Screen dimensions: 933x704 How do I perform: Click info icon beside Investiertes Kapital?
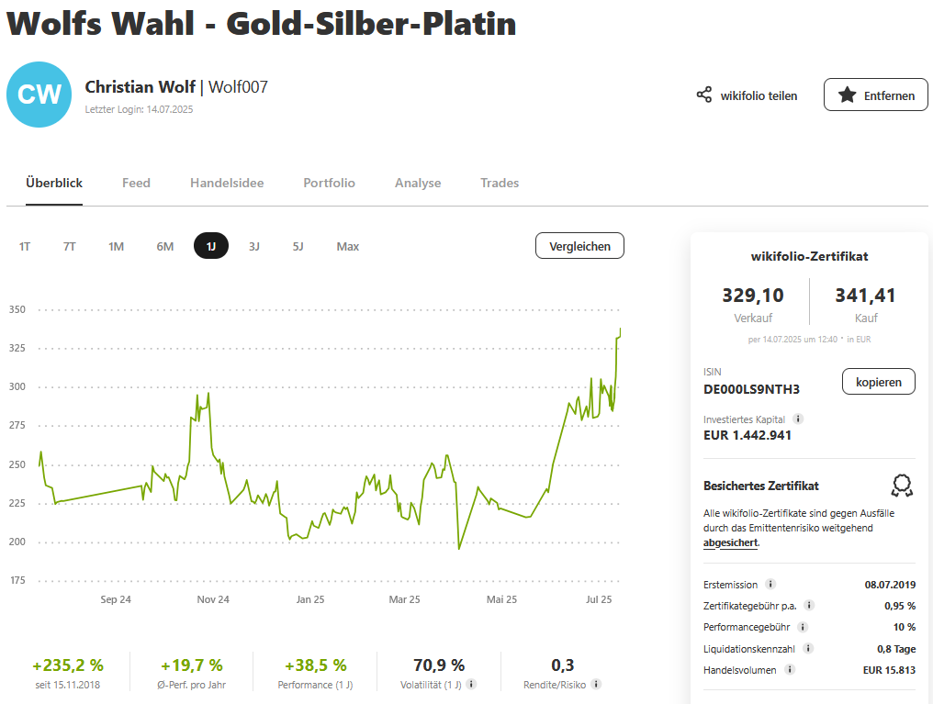tap(798, 419)
